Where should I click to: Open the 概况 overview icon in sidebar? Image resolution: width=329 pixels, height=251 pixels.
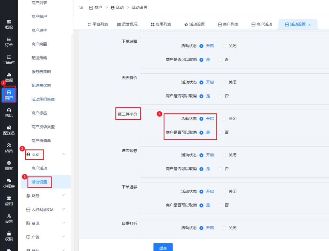point(9,22)
